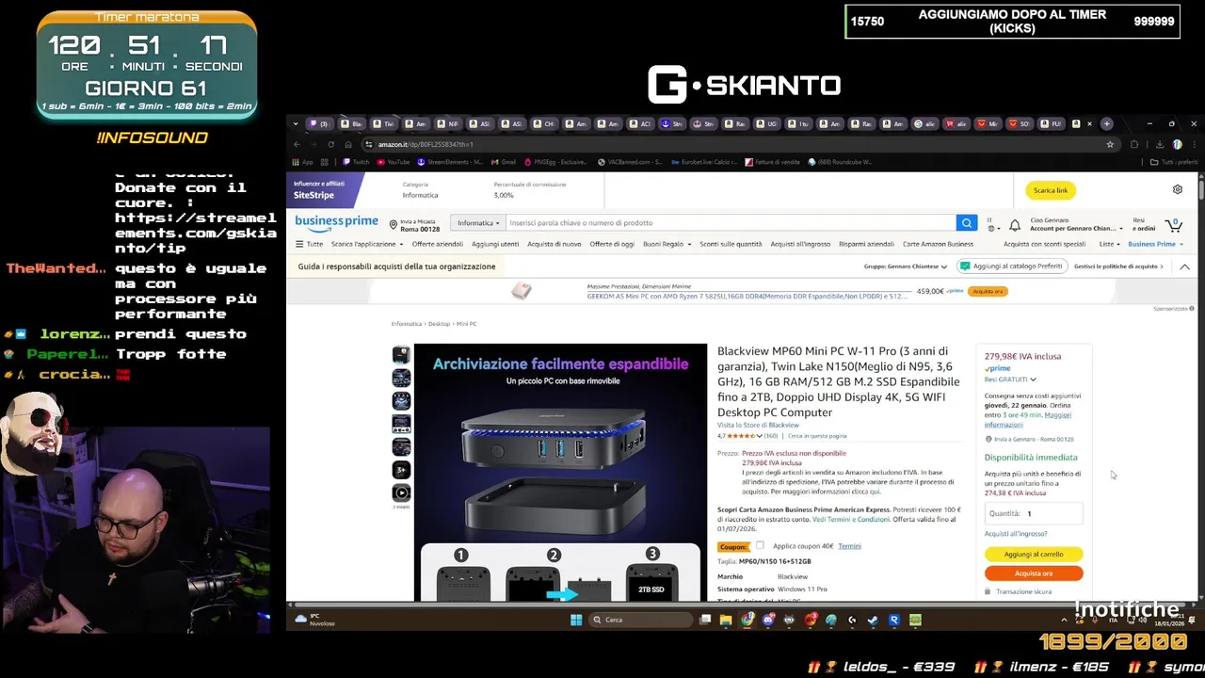Open the Windows Start menu

click(x=576, y=620)
